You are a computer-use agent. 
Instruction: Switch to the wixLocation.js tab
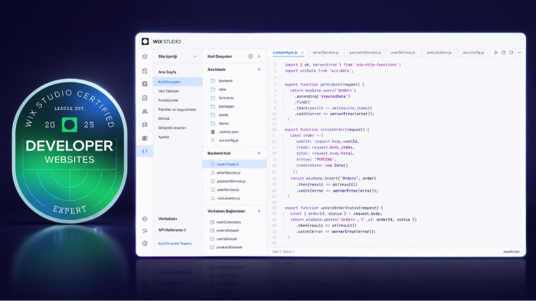click(x=439, y=53)
